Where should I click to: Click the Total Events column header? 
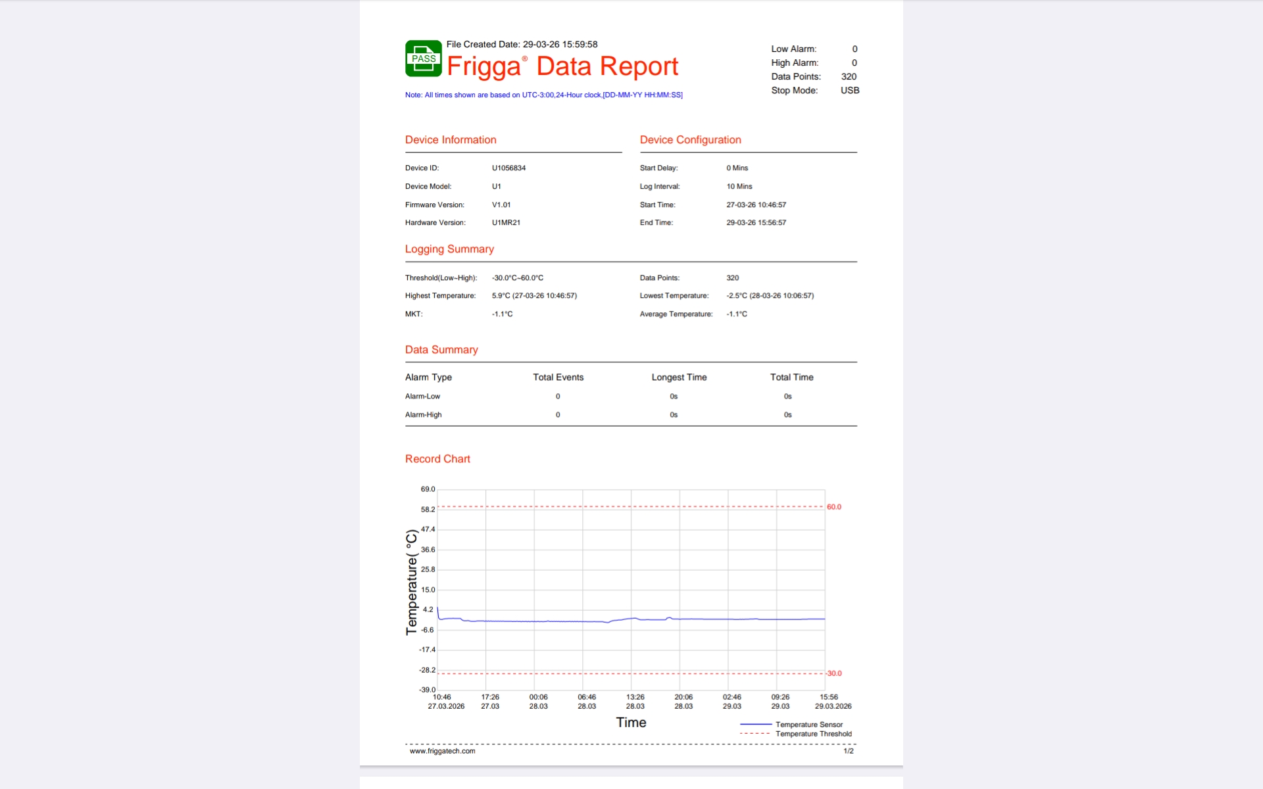(558, 377)
